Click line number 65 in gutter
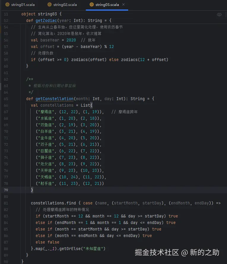Image resolution: width=227 pixels, height=264 pixels. [6, 99]
